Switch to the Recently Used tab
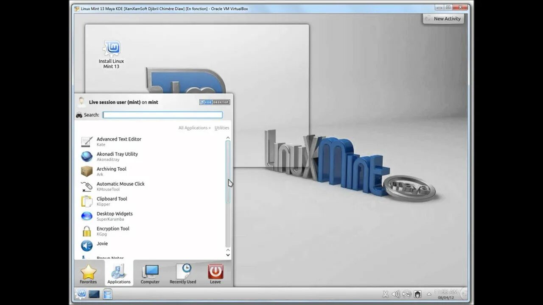Screen dimensions: 543x305 [x=183, y=274]
